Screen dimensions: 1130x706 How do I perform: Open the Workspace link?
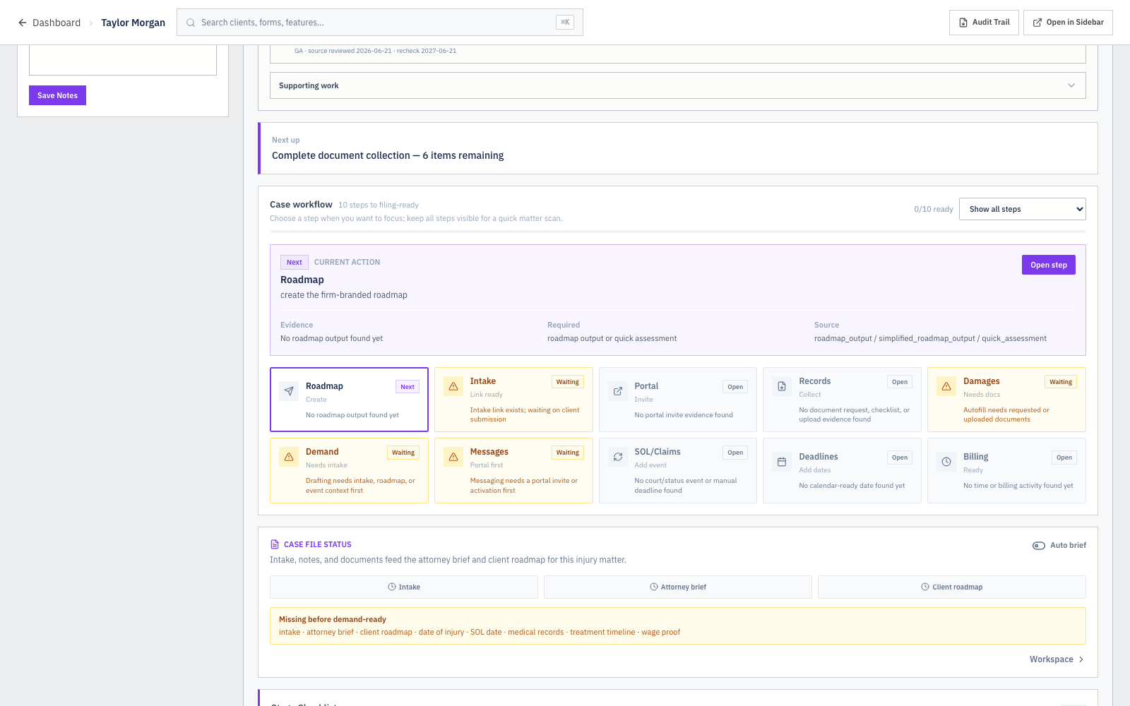point(1057,659)
